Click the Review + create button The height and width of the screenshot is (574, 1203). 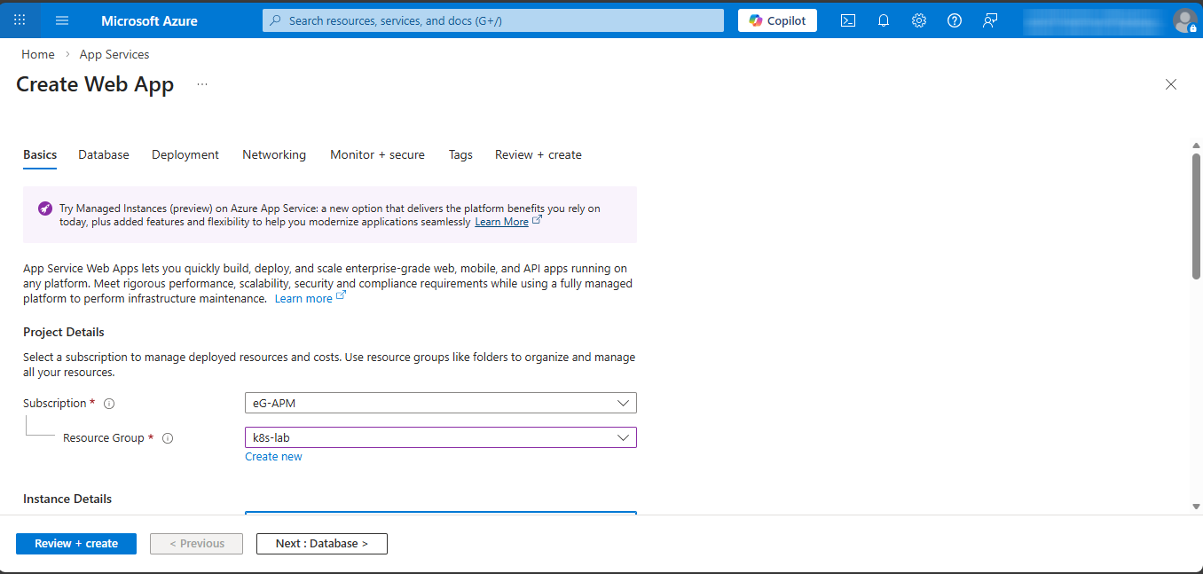76,544
